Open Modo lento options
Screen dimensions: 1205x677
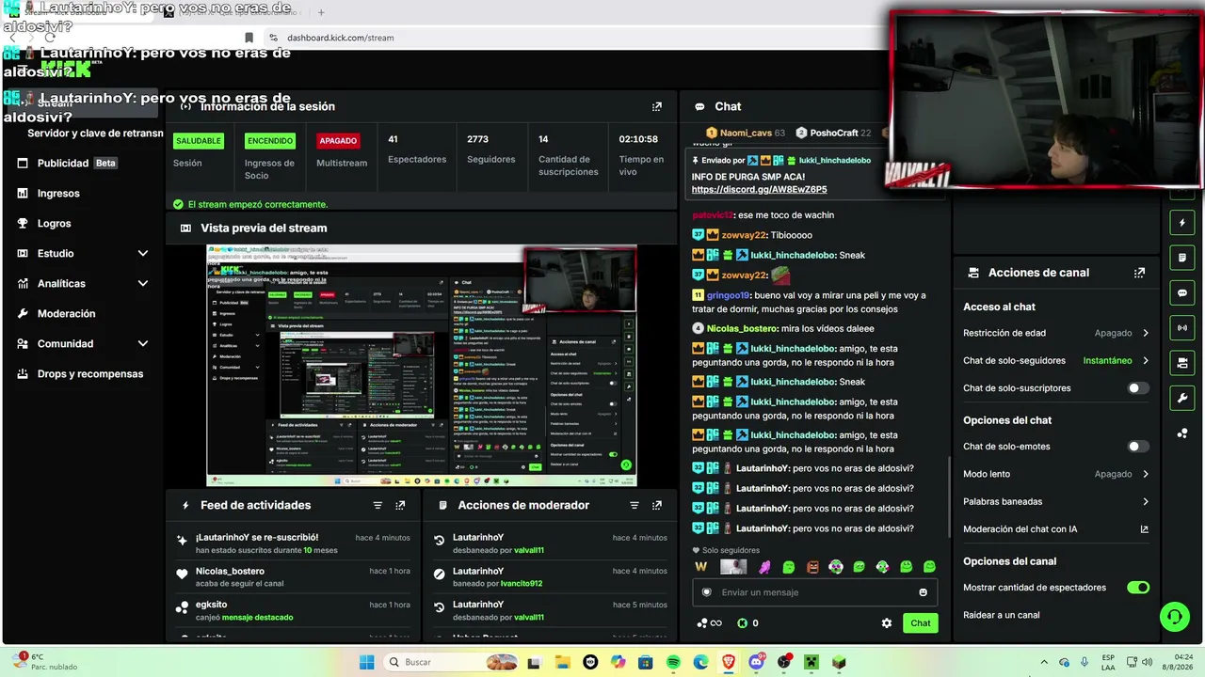1056,474
